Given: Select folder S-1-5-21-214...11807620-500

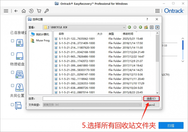Looking at the screenshot, I should coord(77,48).
